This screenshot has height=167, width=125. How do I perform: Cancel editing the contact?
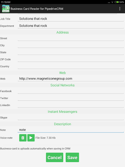[54, 158]
